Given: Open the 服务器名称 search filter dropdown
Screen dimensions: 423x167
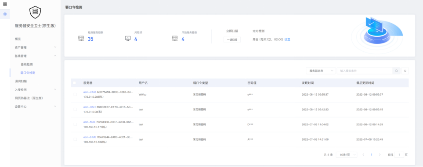Looking at the screenshot, I should (321, 71).
